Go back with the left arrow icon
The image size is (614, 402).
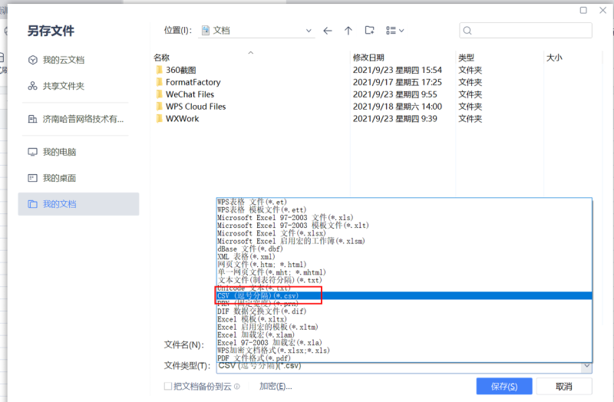[328, 31]
